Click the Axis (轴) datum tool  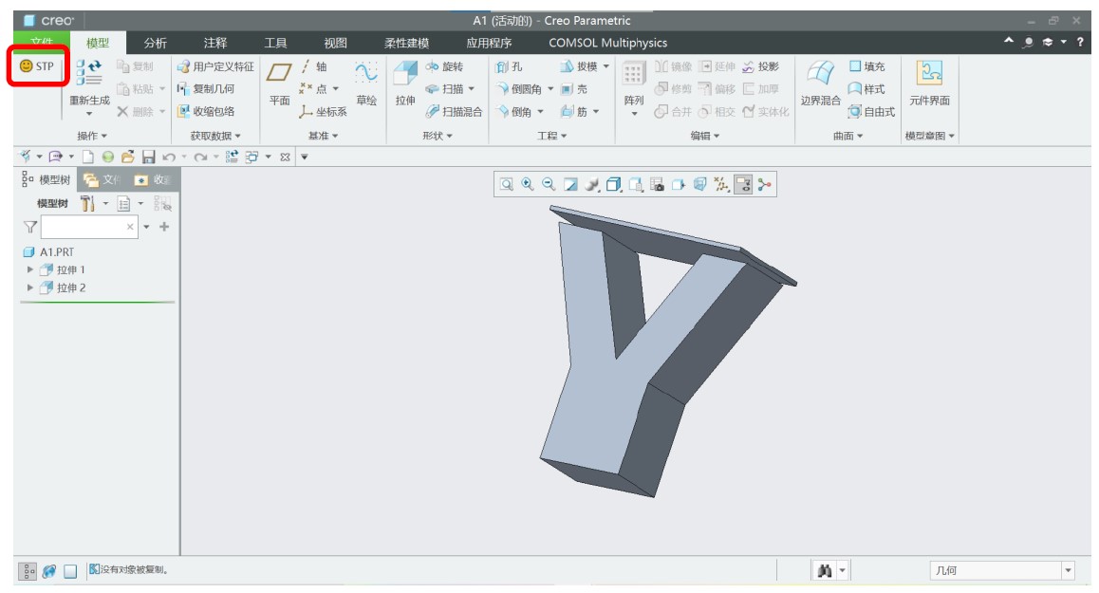pos(313,66)
